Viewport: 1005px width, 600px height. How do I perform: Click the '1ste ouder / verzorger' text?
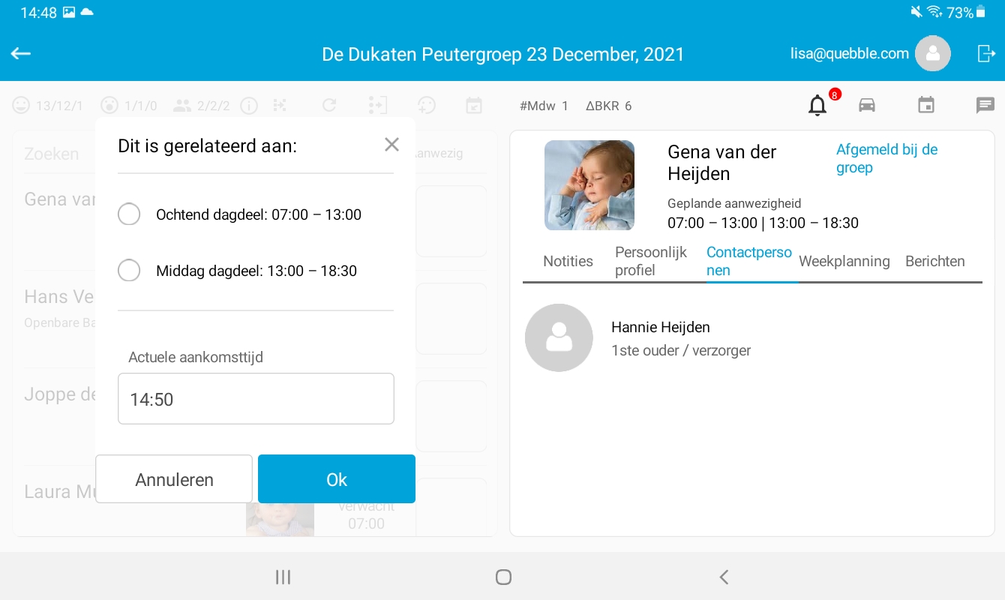coord(681,350)
